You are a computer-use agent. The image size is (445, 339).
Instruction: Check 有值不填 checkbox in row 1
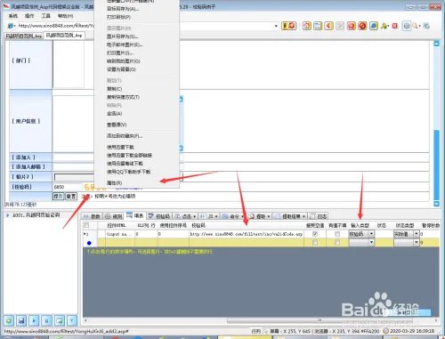tap(337, 234)
